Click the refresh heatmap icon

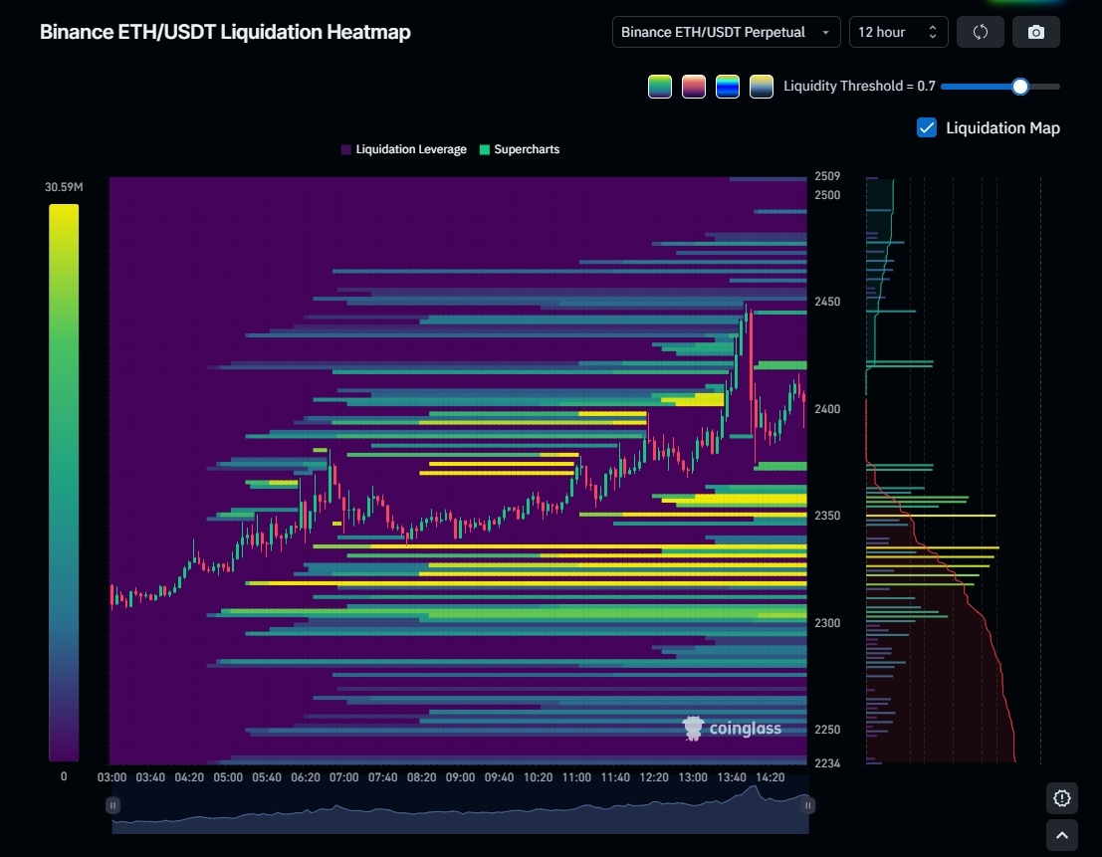(x=981, y=32)
